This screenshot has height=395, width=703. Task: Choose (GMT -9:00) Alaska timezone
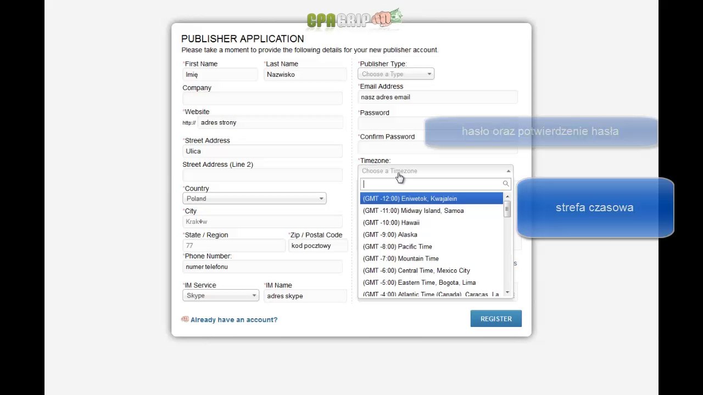[431, 235]
